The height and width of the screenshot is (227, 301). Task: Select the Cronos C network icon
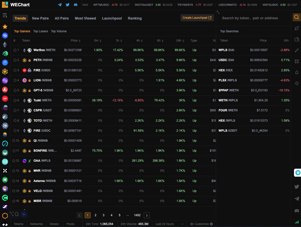pos(5,126)
